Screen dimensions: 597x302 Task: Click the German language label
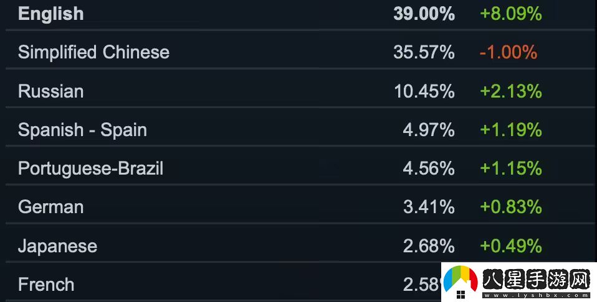tap(50, 207)
